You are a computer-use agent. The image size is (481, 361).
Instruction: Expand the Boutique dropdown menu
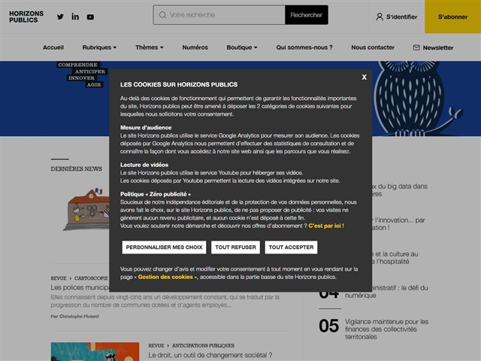point(242,47)
